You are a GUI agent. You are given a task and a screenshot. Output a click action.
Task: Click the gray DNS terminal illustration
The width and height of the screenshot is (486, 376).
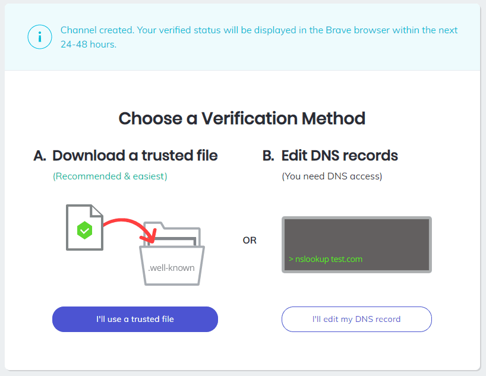click(356, 245)
